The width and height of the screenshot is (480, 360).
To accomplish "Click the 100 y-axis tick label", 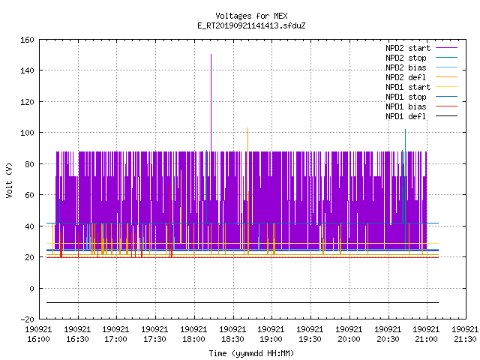I will click(27, 133).
